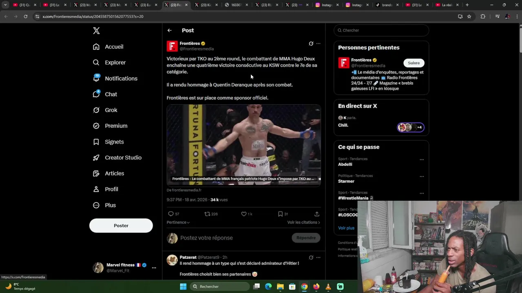Viewport: 522px width, 293px height.
Task: Click the Poster button
Action: coord(121,225)
